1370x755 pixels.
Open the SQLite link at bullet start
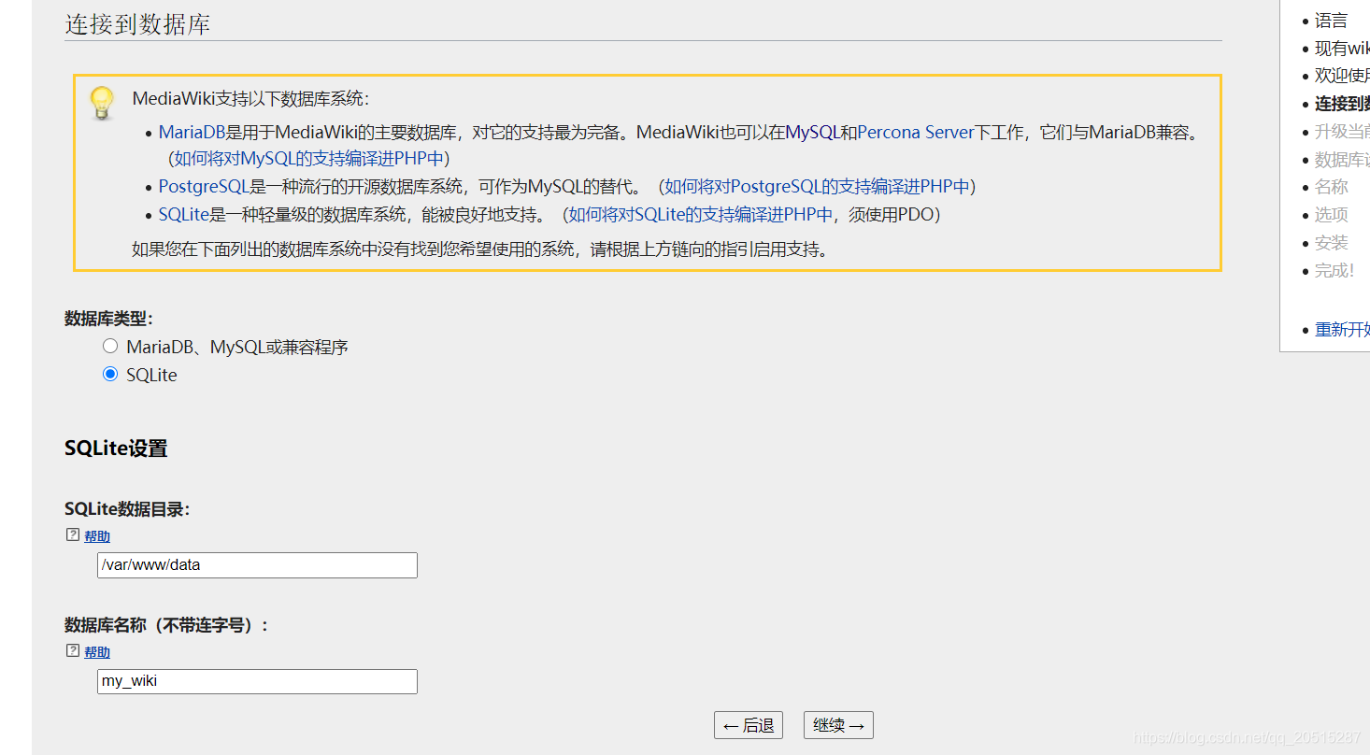coord(183,215)
